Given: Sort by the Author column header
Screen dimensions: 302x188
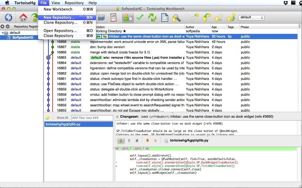Looking at the screenshot, I should point(198,27).
